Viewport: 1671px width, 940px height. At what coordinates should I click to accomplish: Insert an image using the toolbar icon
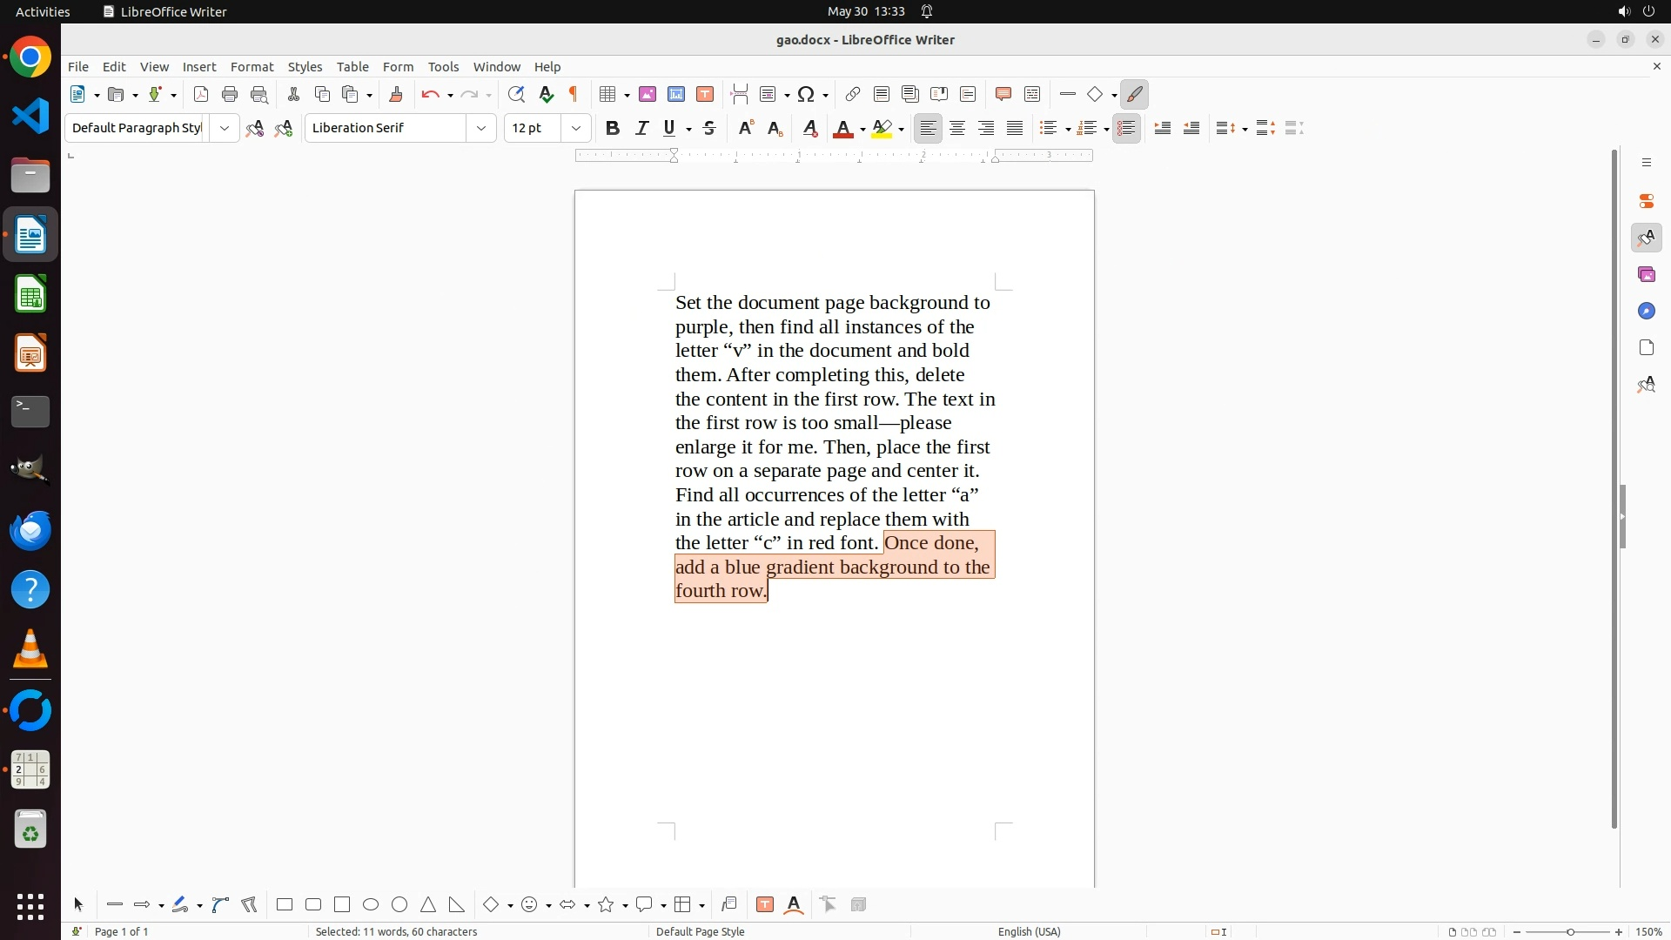pos(648,94)
